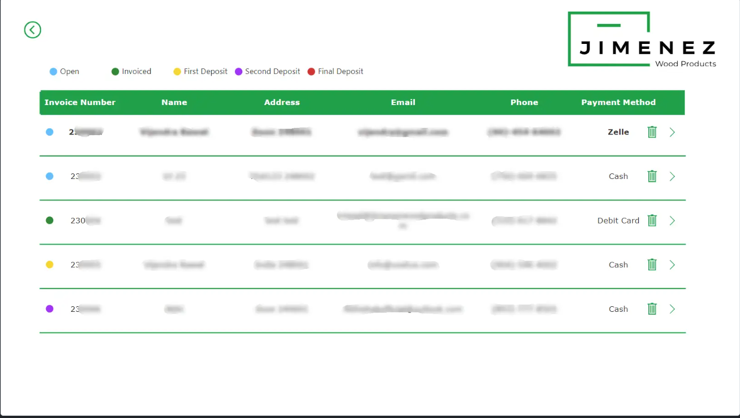This screenshot has width=740, height=418.
Task: Click the status dot of the Zelle invoice
Action: tap(49, 132)
